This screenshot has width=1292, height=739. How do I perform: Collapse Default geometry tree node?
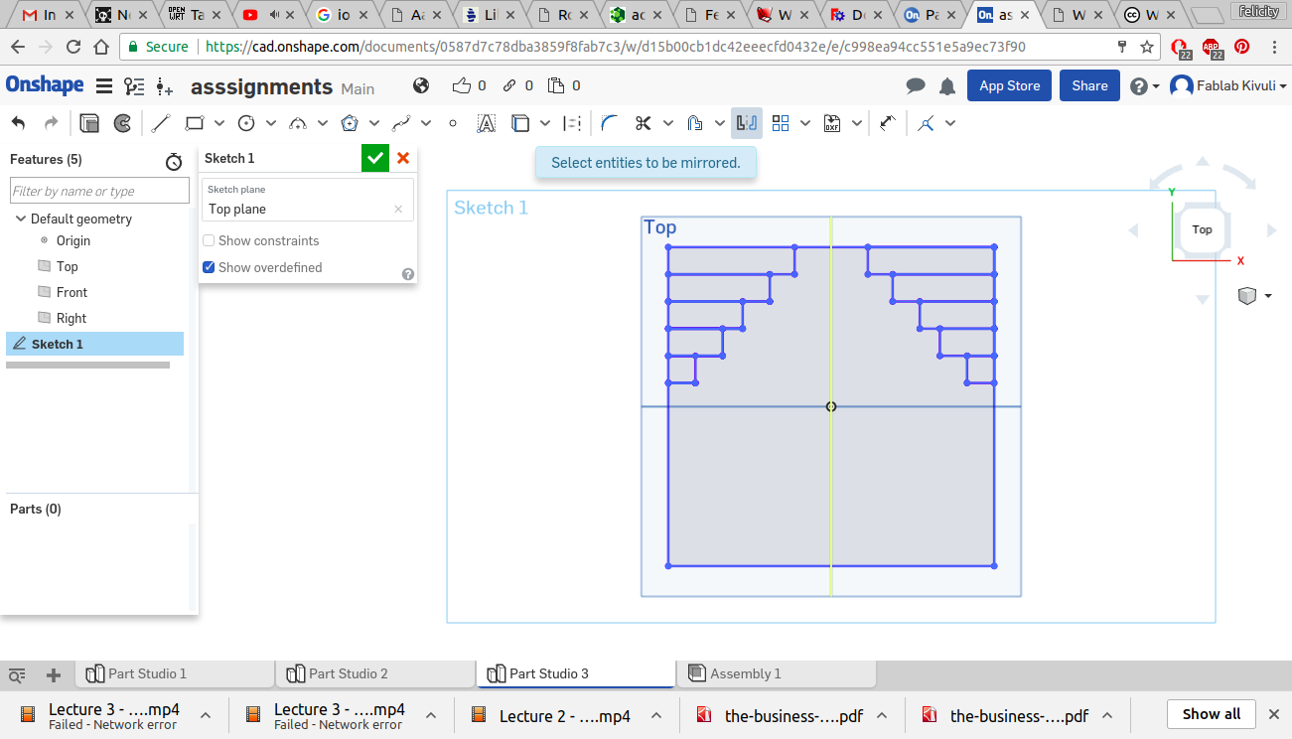point(21,219)
